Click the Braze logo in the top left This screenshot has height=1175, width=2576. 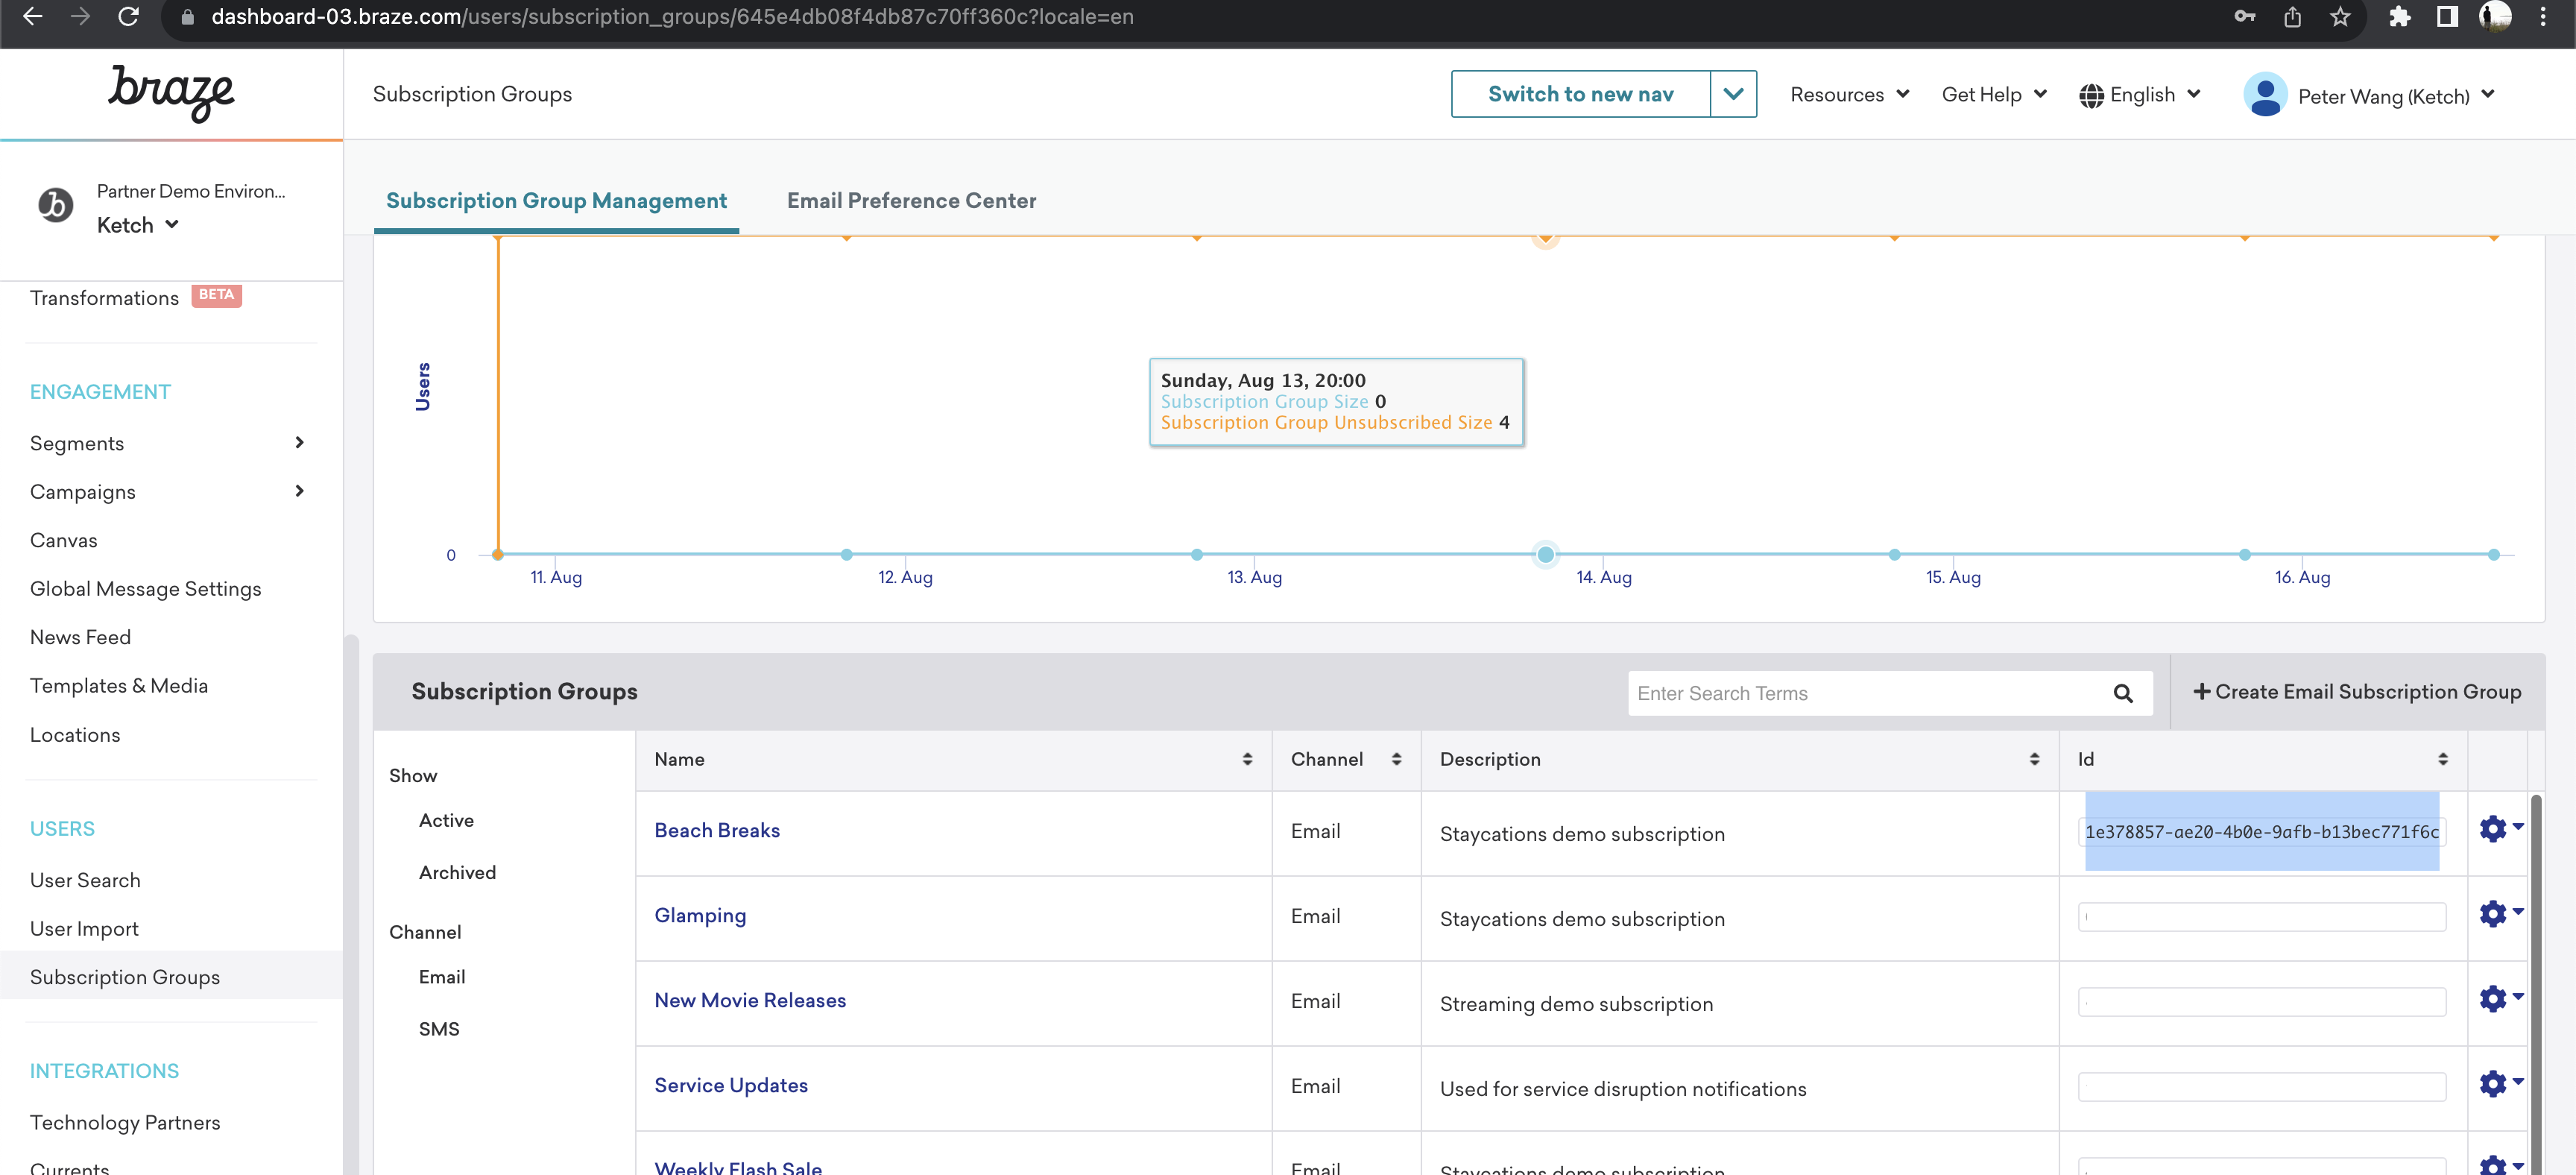171,94
